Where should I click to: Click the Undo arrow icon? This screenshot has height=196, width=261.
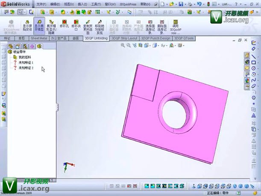point(199,4)
